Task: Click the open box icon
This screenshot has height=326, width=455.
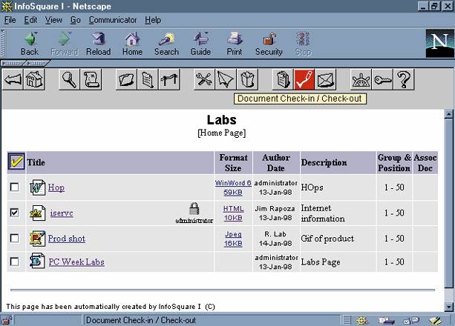Action: coord(247,79)
